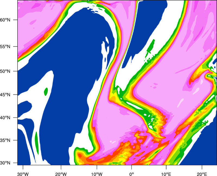Click the 30°W longitude label
This screenshot has height=176, width=217.
(x=23, y=174)
